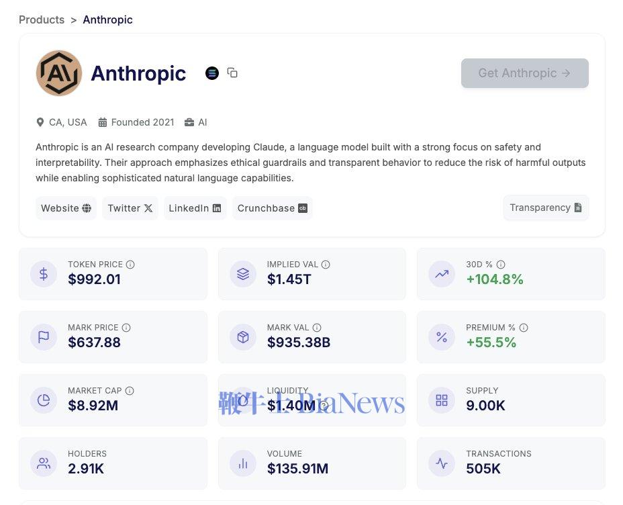Screen dimensions: 623x505
Task: Show Token Price info tooltip icon
Action: pos(130,265)
